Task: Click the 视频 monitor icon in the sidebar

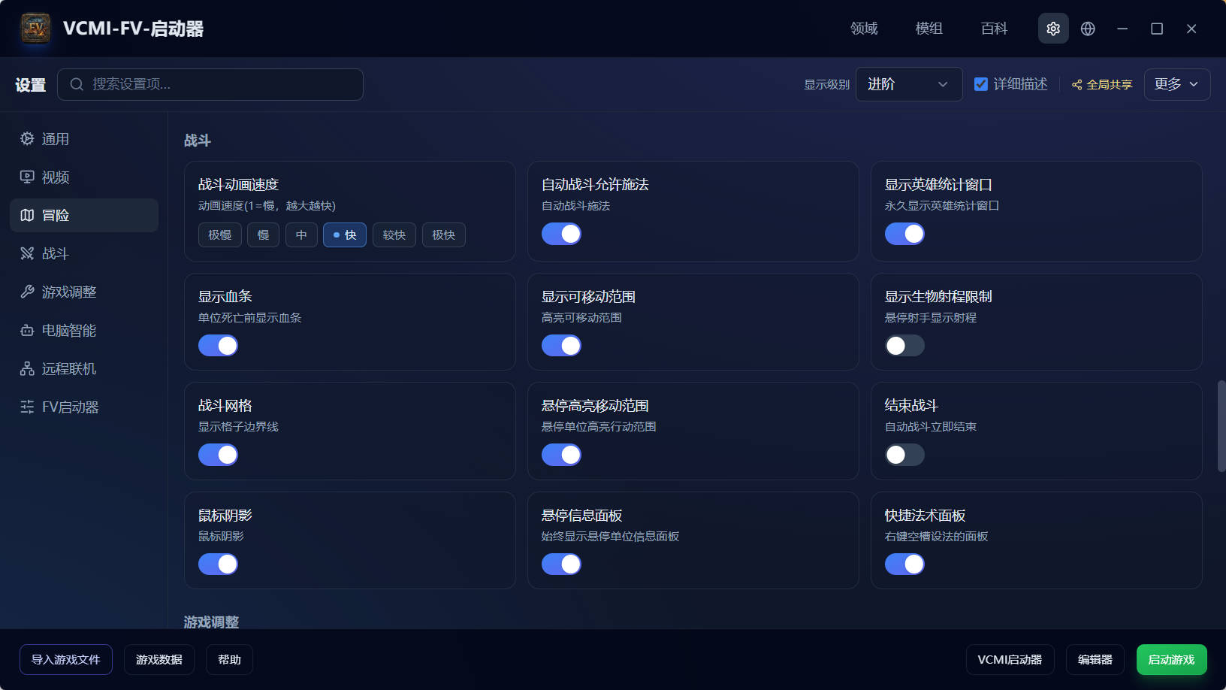Action: (27, 177)
